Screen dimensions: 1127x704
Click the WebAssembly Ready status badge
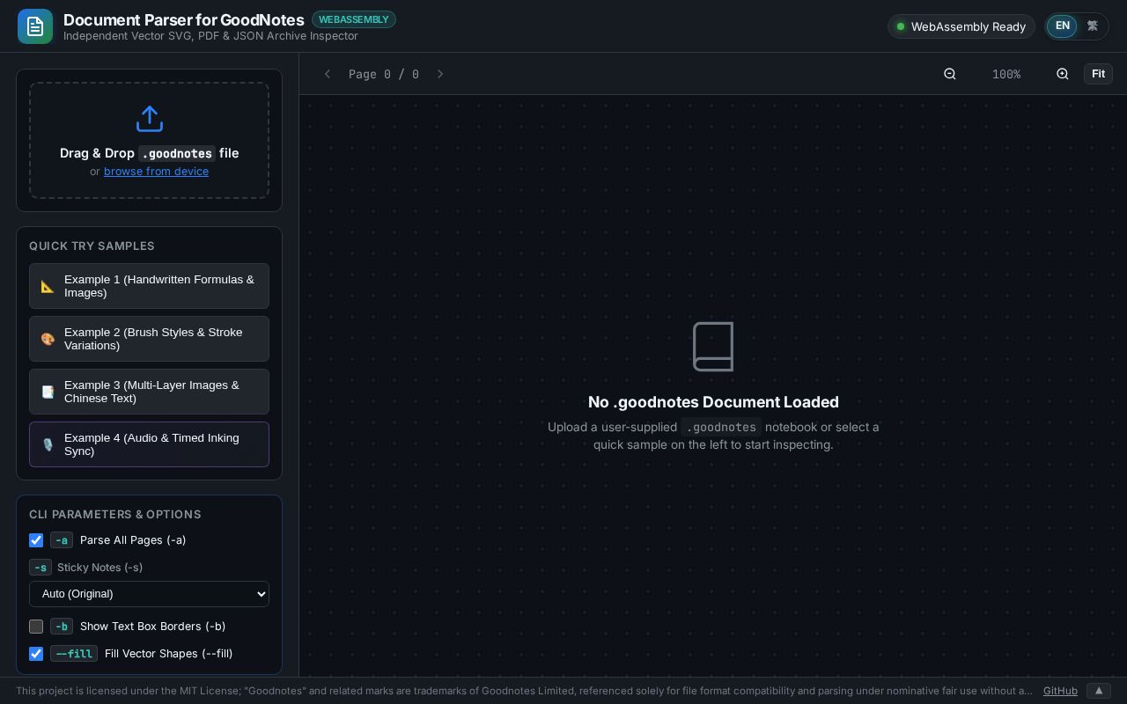(961, 26)
